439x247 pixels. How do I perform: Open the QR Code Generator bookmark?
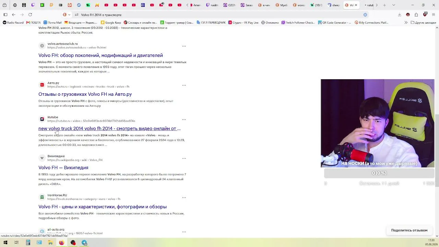335,23
